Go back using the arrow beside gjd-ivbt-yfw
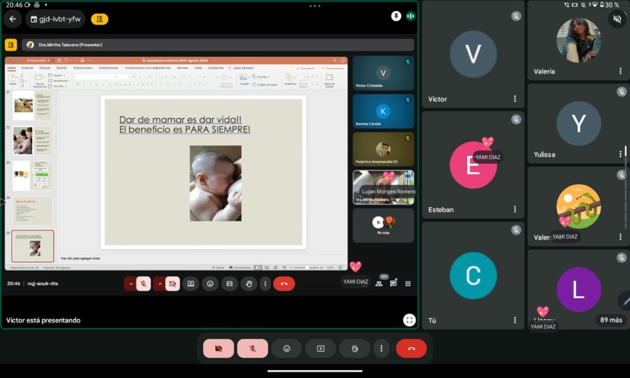630x378 pixels. 12,19
